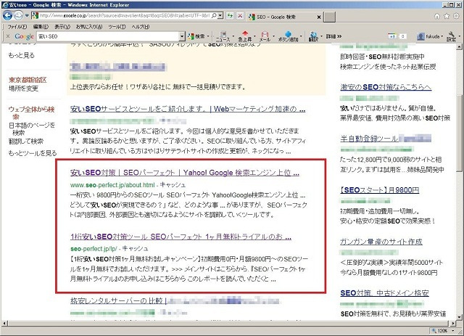Open the お気に入り(A) menu
The image size is (464, 336).
89,27
